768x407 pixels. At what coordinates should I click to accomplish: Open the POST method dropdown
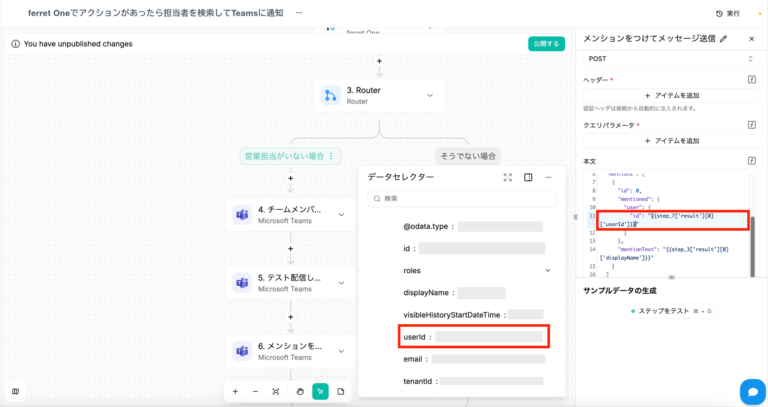(671, 59)
